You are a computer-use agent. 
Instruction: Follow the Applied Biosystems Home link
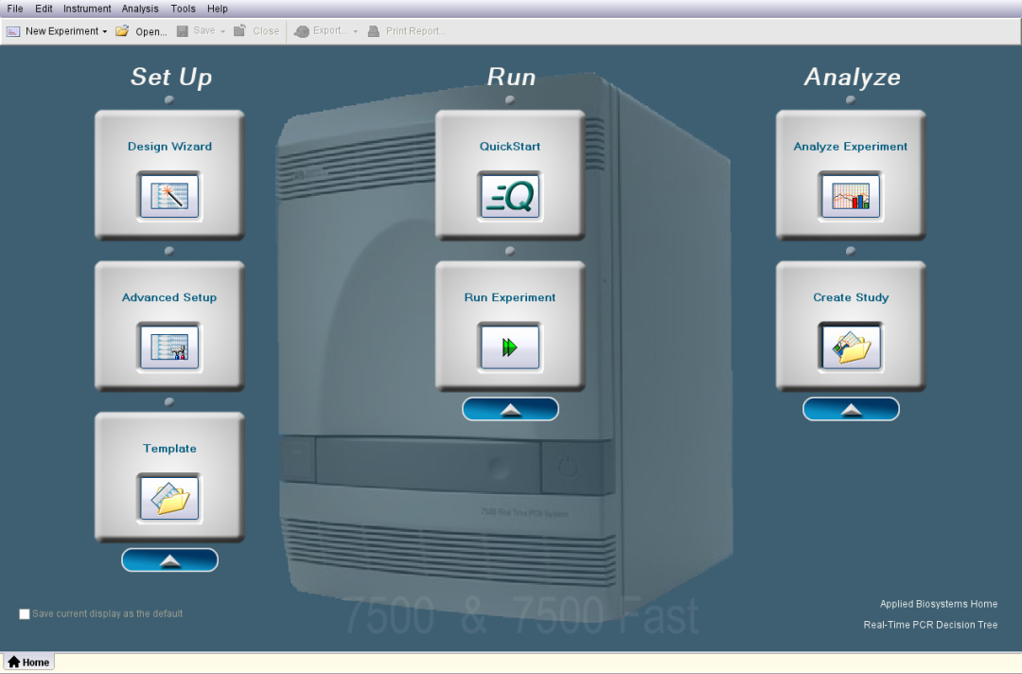click(938, 604)
